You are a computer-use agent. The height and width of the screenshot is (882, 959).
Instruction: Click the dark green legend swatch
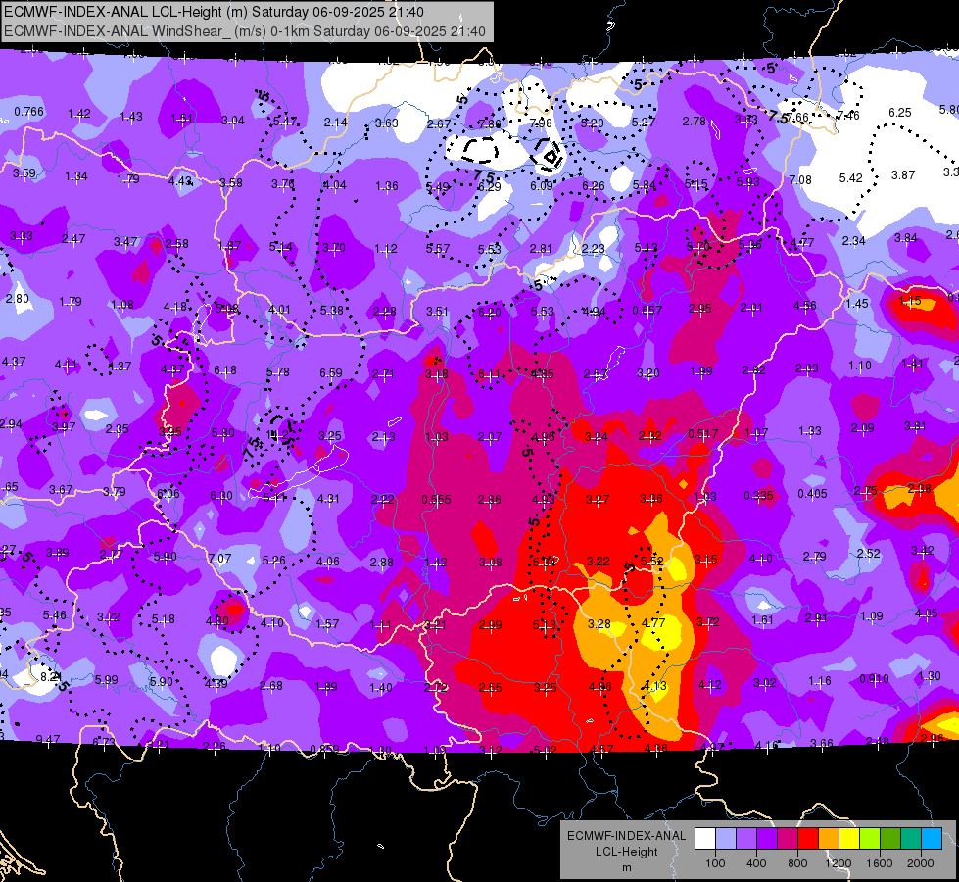pyautogui.click(x=890, y=839)
